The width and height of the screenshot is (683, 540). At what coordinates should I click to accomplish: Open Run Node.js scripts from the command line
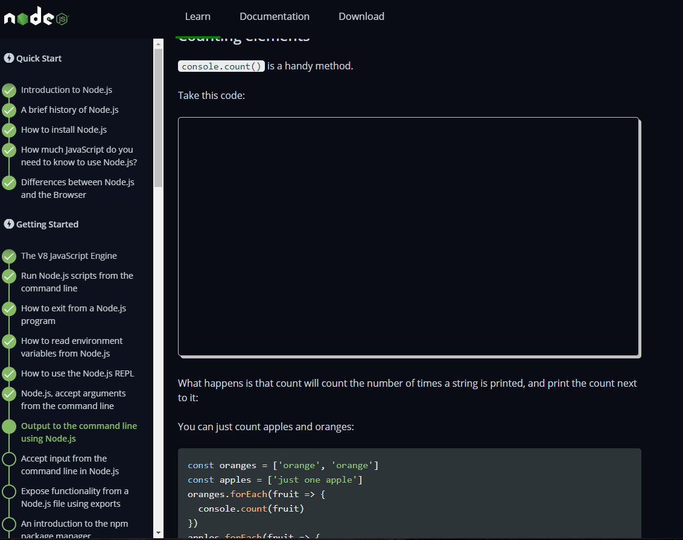[77, 282]
